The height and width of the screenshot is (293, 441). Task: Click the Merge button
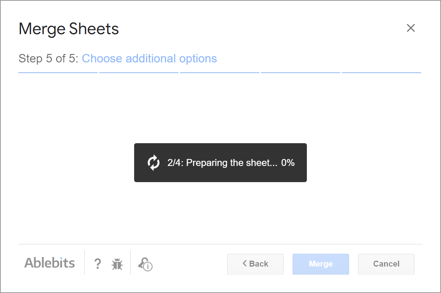click(320, 264)
